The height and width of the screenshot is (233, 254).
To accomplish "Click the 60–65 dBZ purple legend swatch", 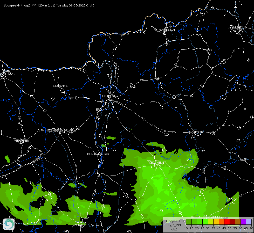I will 243,222.
